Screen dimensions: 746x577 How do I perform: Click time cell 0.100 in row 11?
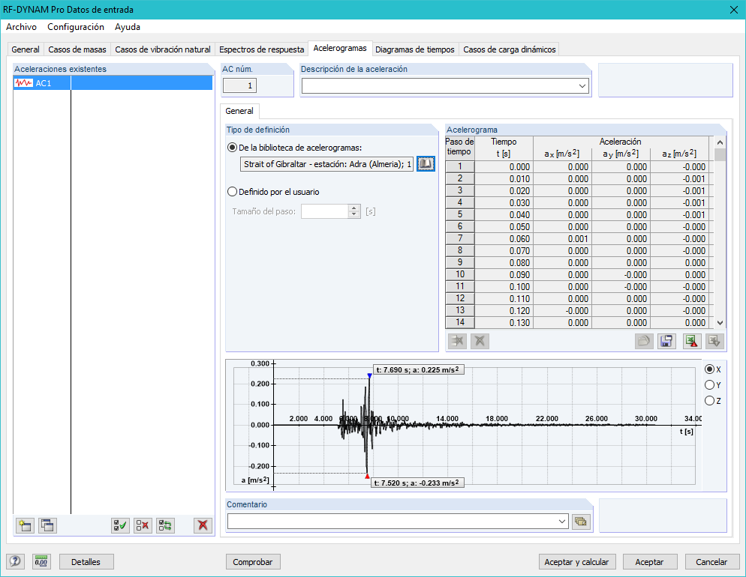pyautogui.click(x=504, y=287)
